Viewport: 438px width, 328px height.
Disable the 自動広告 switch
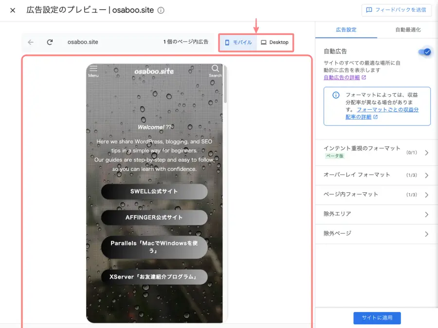(424, 52)
